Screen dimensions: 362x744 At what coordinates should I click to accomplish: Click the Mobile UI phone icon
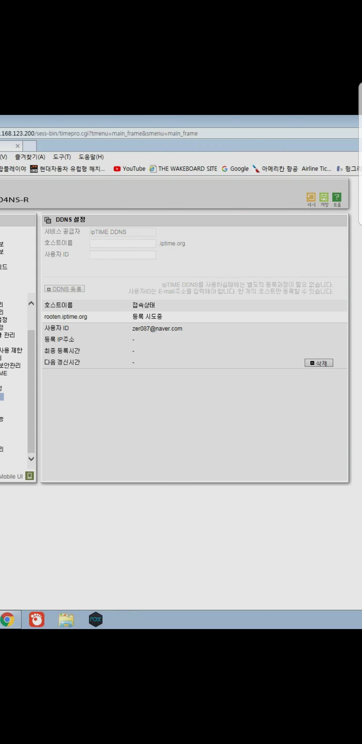coord(29,476)
